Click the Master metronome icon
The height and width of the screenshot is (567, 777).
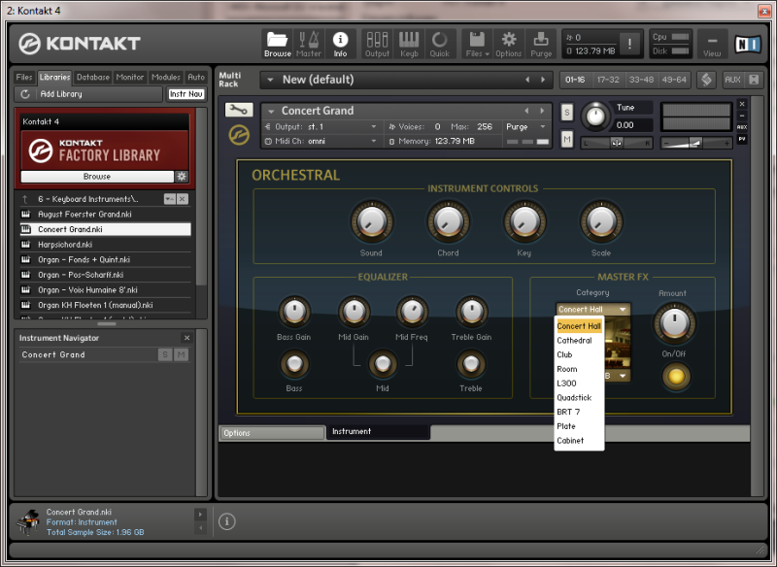(309, 43)
